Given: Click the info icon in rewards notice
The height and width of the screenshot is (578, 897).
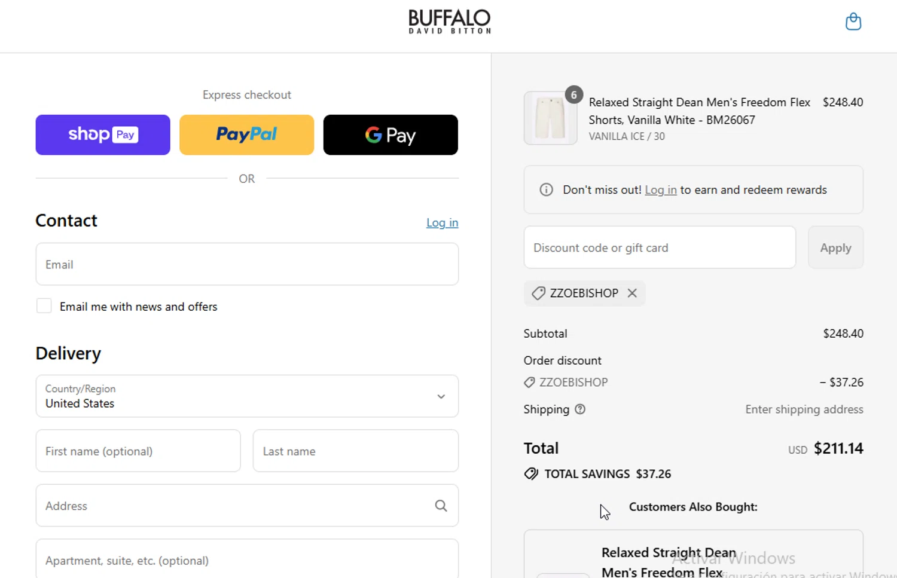Looking at the screenshot, I should [x=546, y=189].
